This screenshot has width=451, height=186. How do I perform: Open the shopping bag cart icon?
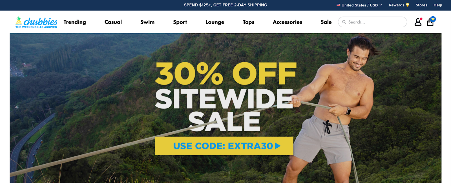click(431, 22)
